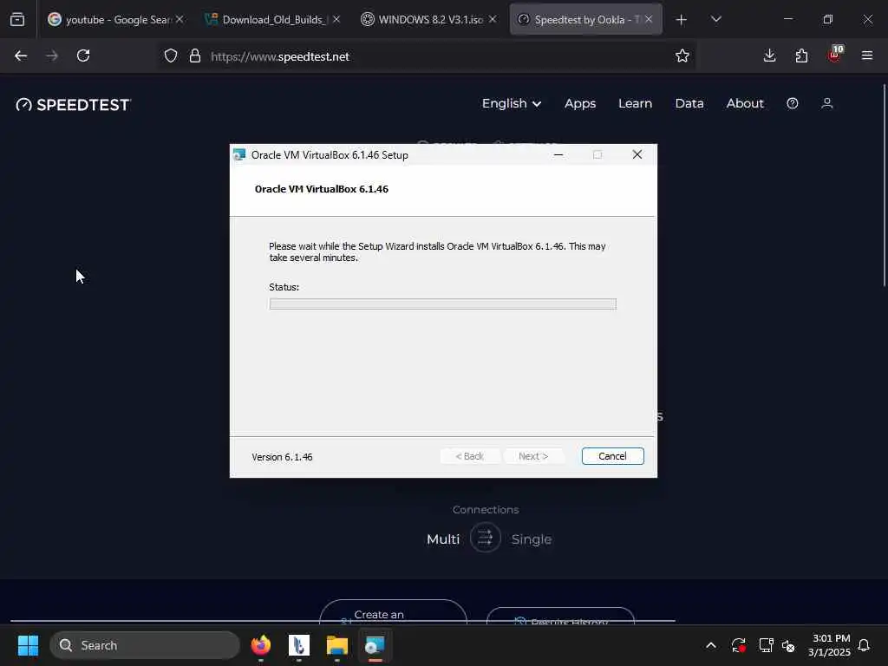
Task: Open the 3:01 PM clock and calendar
Action: point(830,645)
